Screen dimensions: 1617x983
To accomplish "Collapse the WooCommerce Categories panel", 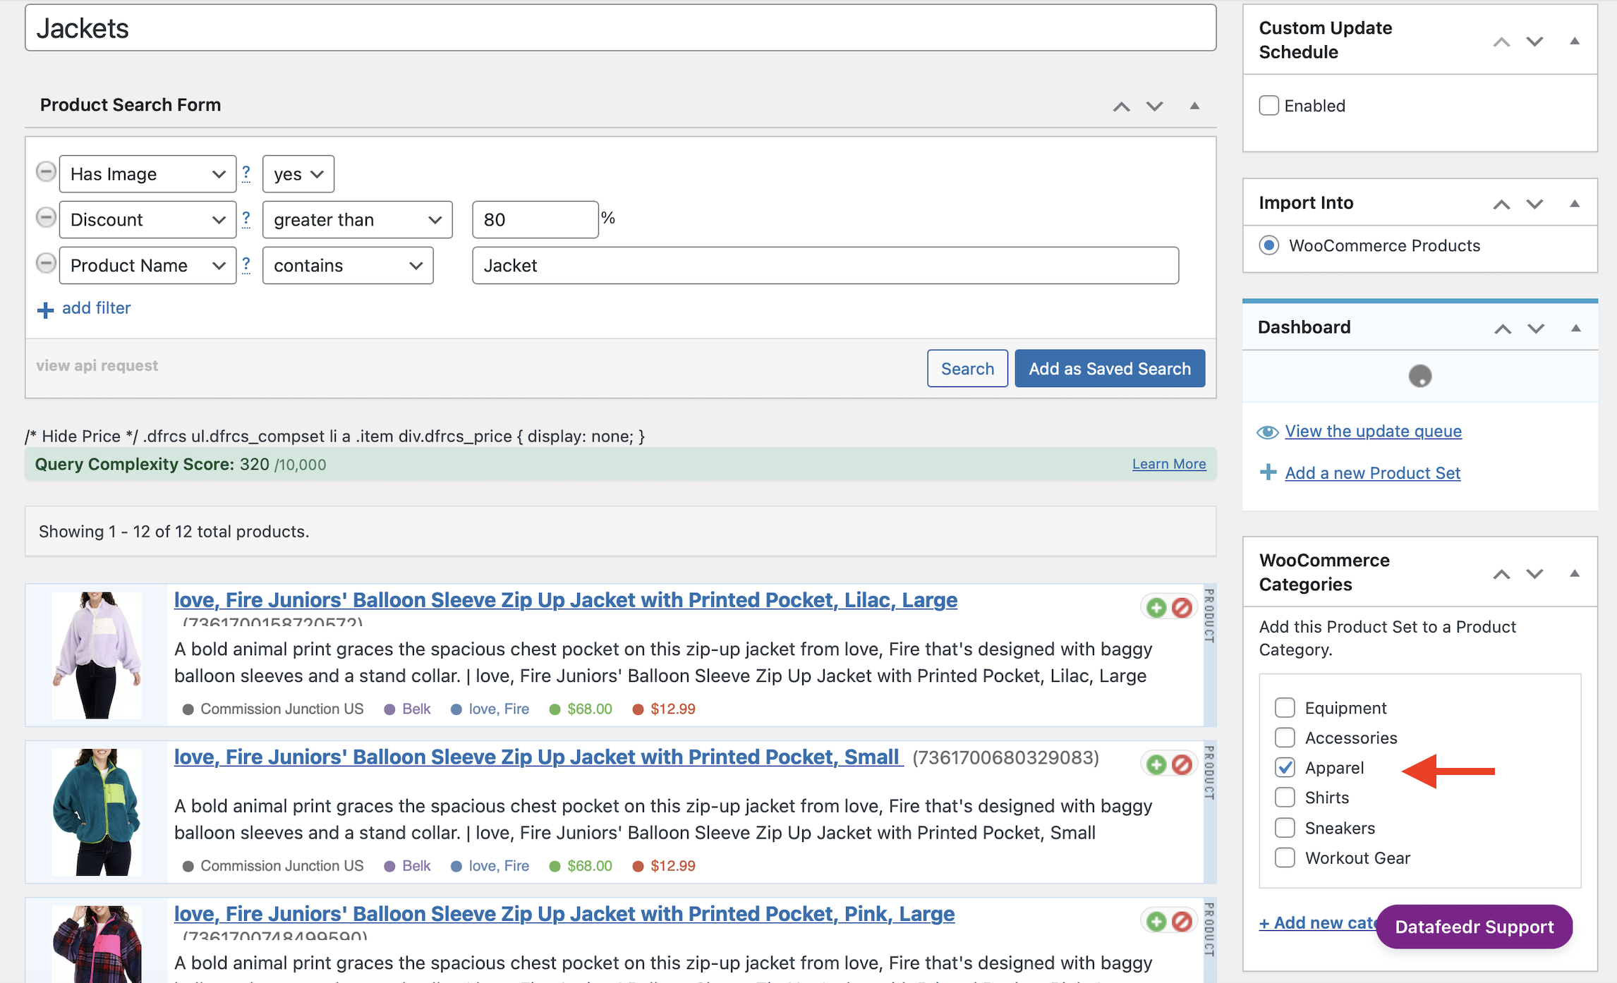I will tap(1575, 573).
